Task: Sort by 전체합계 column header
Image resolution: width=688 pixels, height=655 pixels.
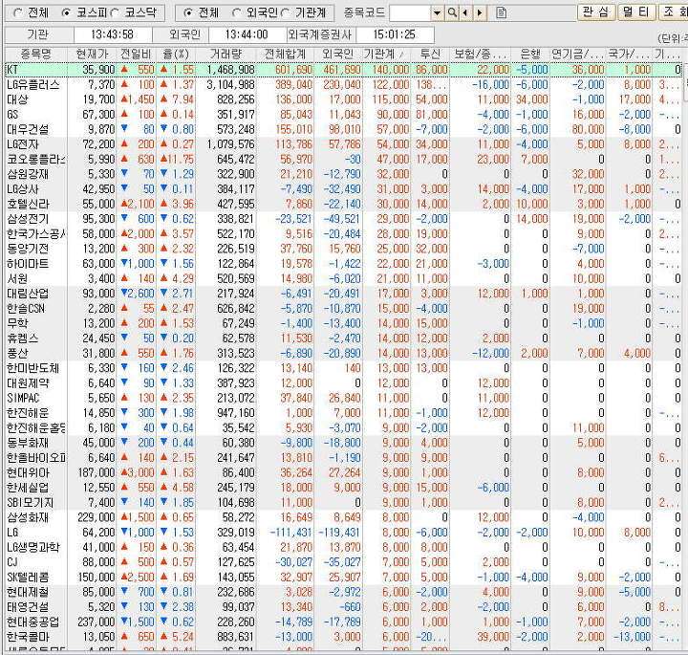Action: pyautogui.click(x=285, y=54)
